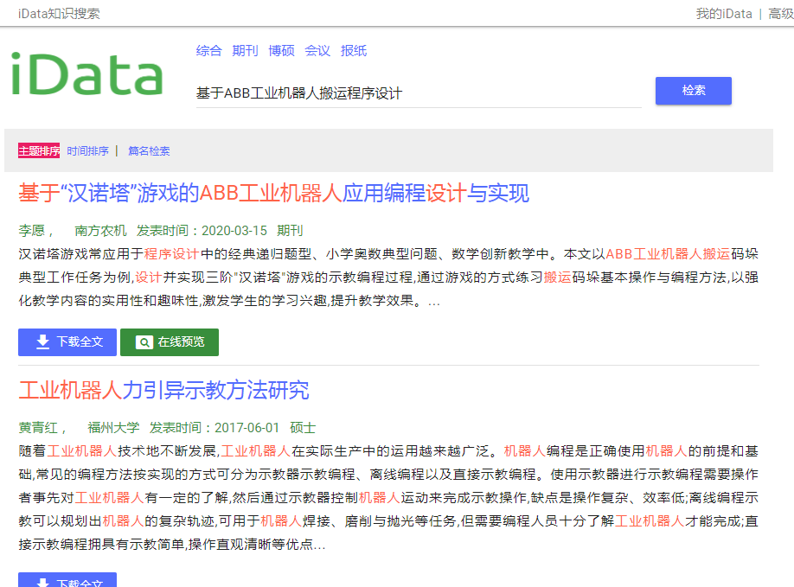Click 发表时间：2017-06-01 date text
This screenshot has width=794, height=587.
click(x=215, y=428)
